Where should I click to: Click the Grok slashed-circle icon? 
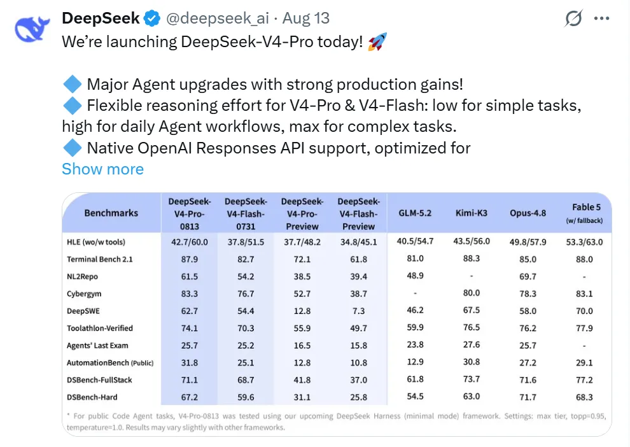(x=573, y=18)
